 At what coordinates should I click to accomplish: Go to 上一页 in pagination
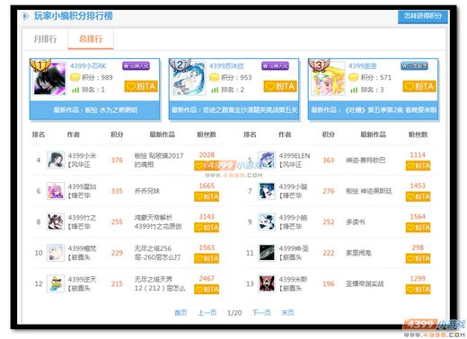[x=207, y=313]
